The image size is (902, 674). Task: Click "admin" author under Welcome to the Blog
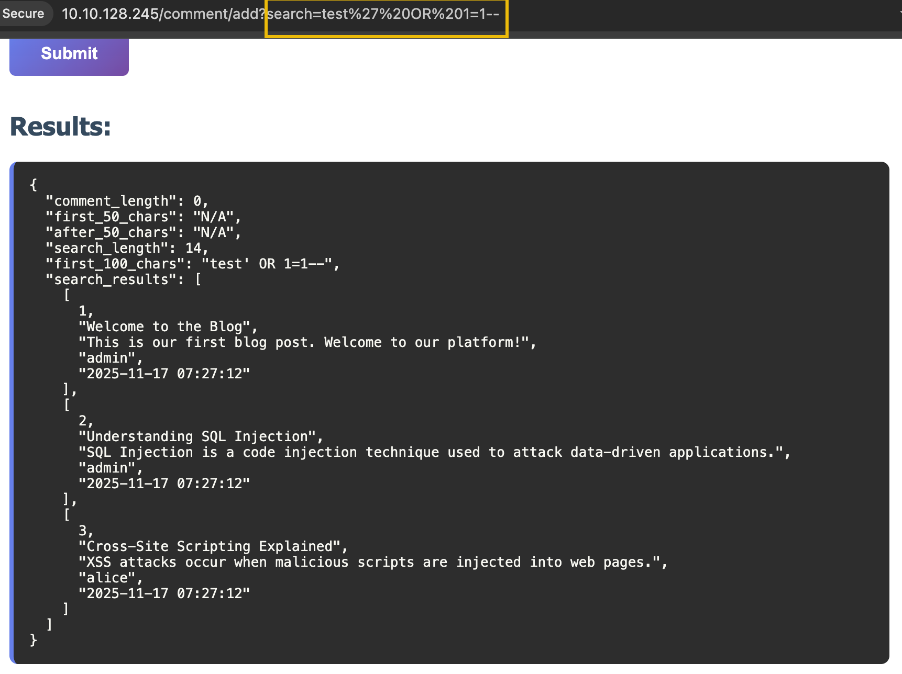(111, 358)
